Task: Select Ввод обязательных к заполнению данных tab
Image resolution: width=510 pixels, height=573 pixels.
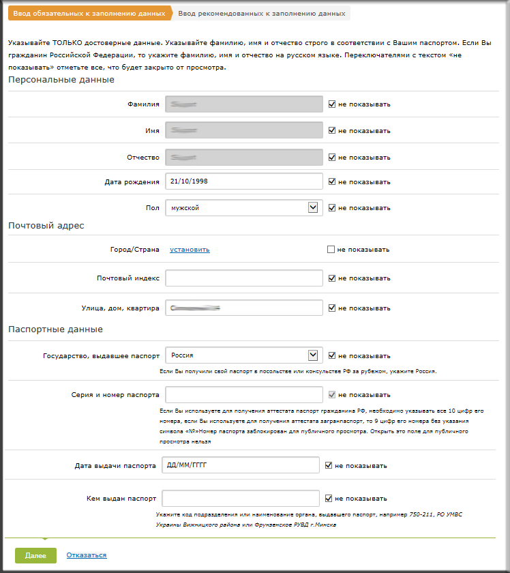Action: [x=89, y=13]
